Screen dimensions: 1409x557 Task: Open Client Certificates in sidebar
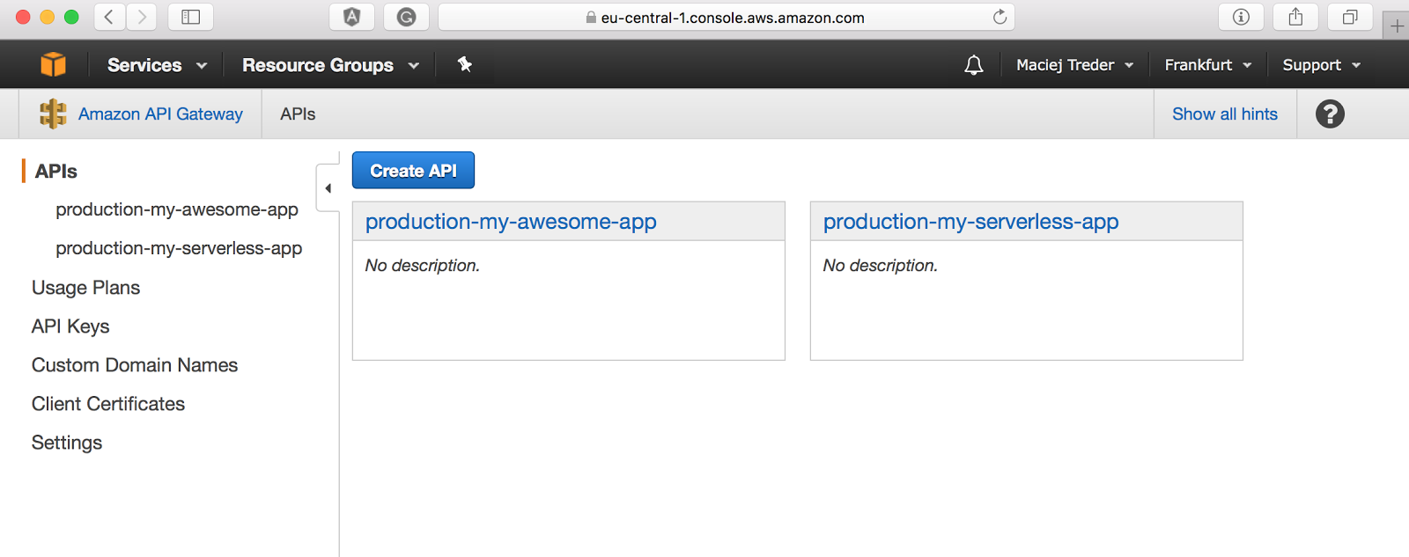click(x=108, y=404)
